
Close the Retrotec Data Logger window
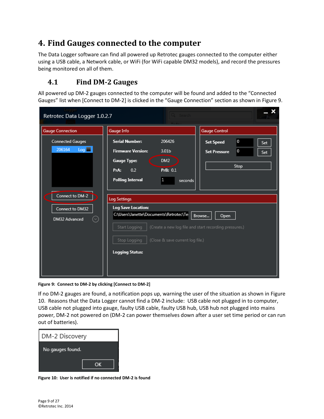(x=273, y=111)
